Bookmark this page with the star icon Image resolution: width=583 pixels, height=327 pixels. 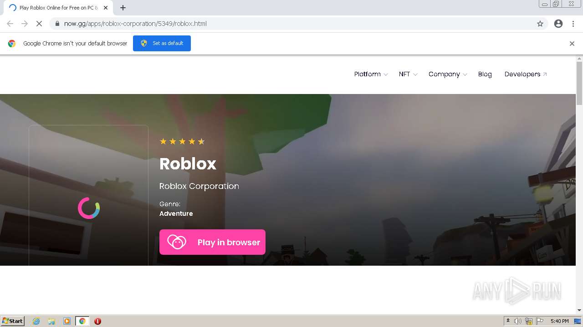pos(540,24)
